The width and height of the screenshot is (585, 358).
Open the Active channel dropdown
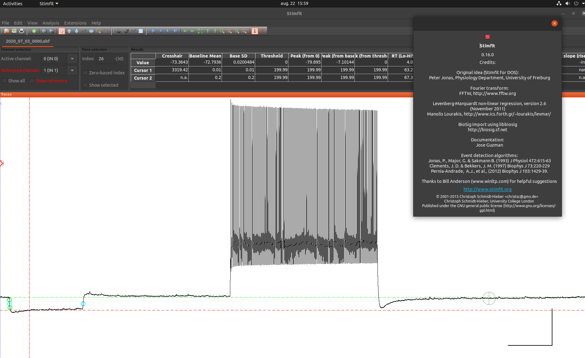coord(72,58)
